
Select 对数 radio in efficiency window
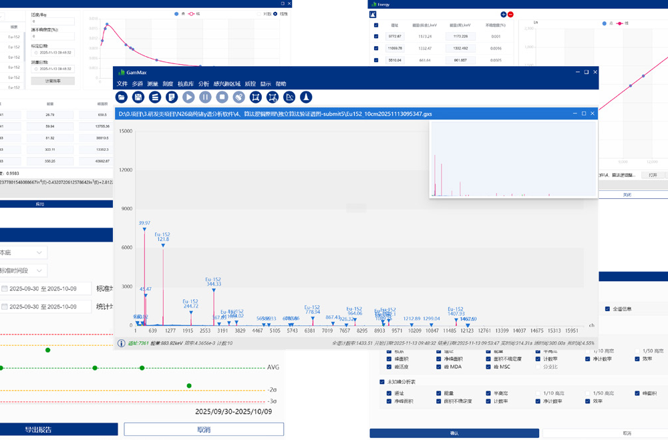259,13
